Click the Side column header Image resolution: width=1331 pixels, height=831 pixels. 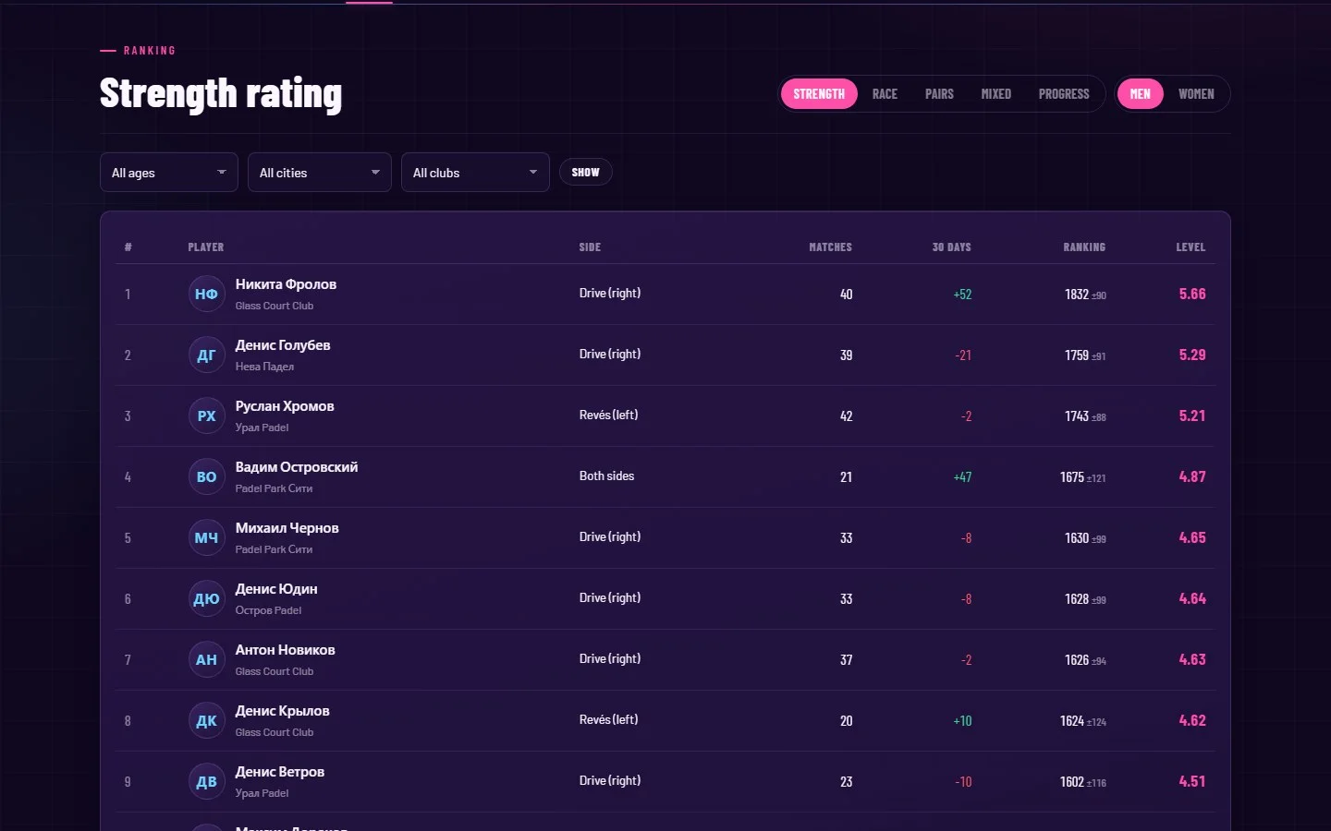pos(590,247)
